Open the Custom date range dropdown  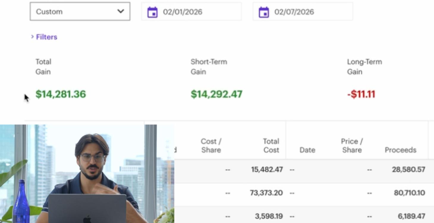tap(80, 12)
